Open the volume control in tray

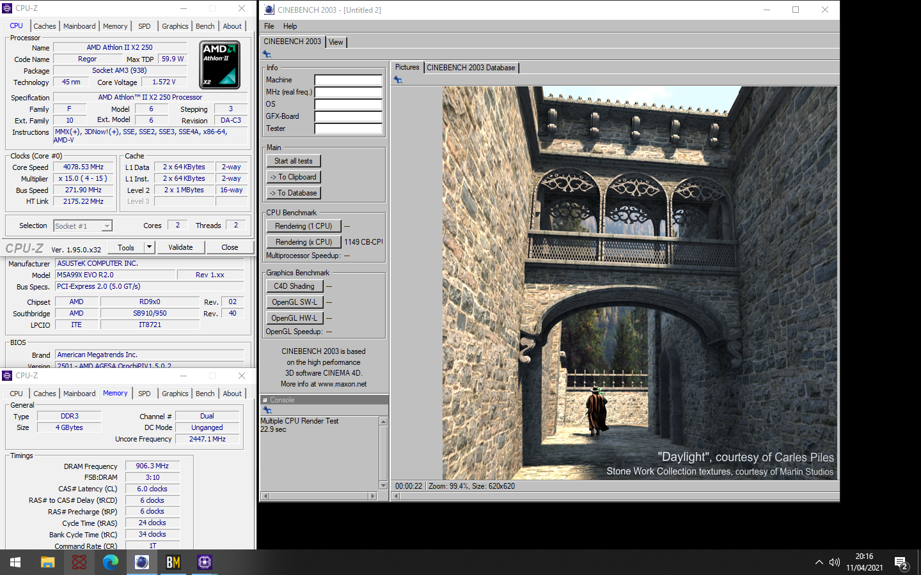(834, 562)
